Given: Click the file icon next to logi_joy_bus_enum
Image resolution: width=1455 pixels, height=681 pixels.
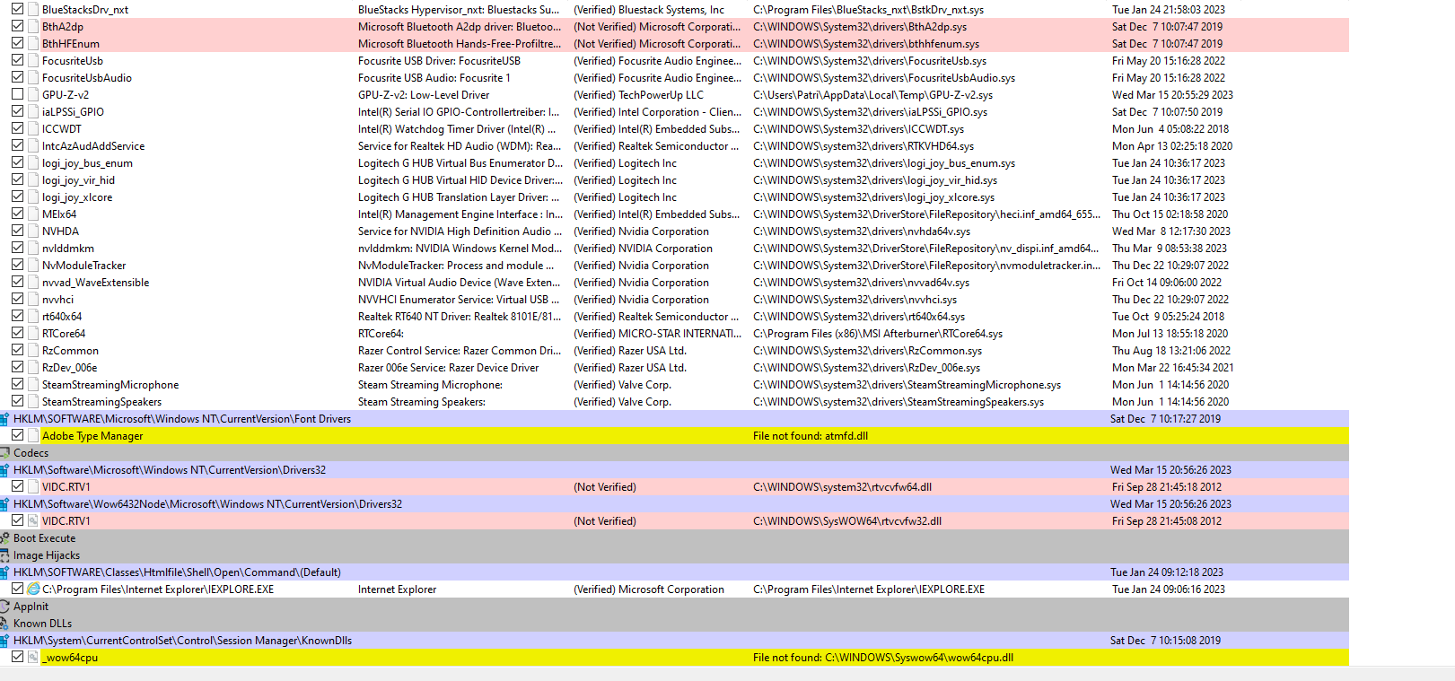Looking at the screenshot, I should coord(33,163).
